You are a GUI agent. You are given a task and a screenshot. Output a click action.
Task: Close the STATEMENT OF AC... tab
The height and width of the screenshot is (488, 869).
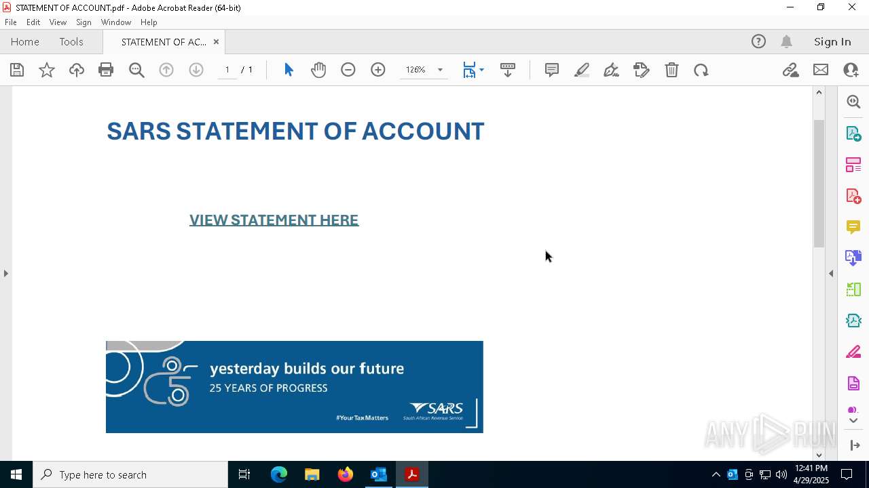coord(216,41)
